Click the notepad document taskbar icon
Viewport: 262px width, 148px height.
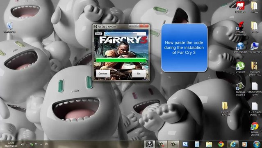[197, 144]
